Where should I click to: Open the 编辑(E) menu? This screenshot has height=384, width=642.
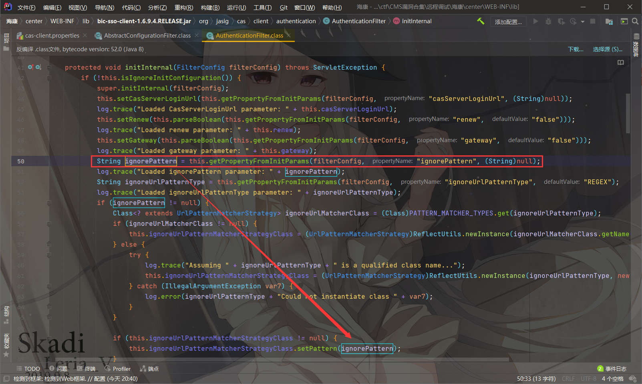pyautogui.click(x=52, y=7)
